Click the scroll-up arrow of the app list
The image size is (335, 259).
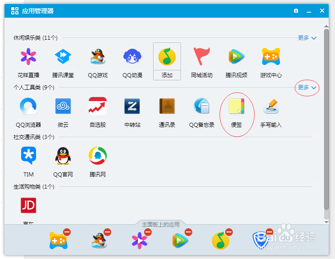[326, 26]
